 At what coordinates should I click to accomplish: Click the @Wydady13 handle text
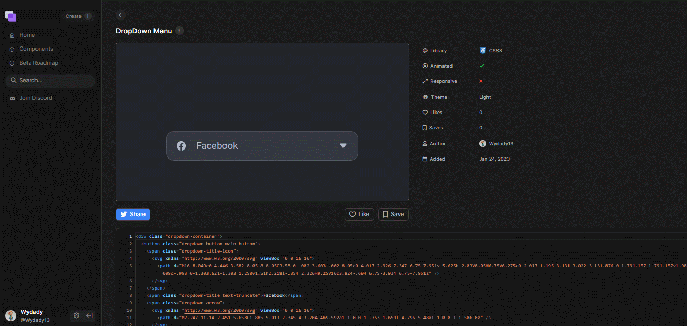[x=35, y=320]
